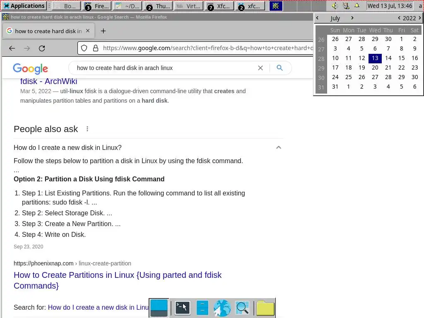Viewport: 424px width, 318px height.
Task: Launch the File Manager dock icon
Action: [202, 308]
